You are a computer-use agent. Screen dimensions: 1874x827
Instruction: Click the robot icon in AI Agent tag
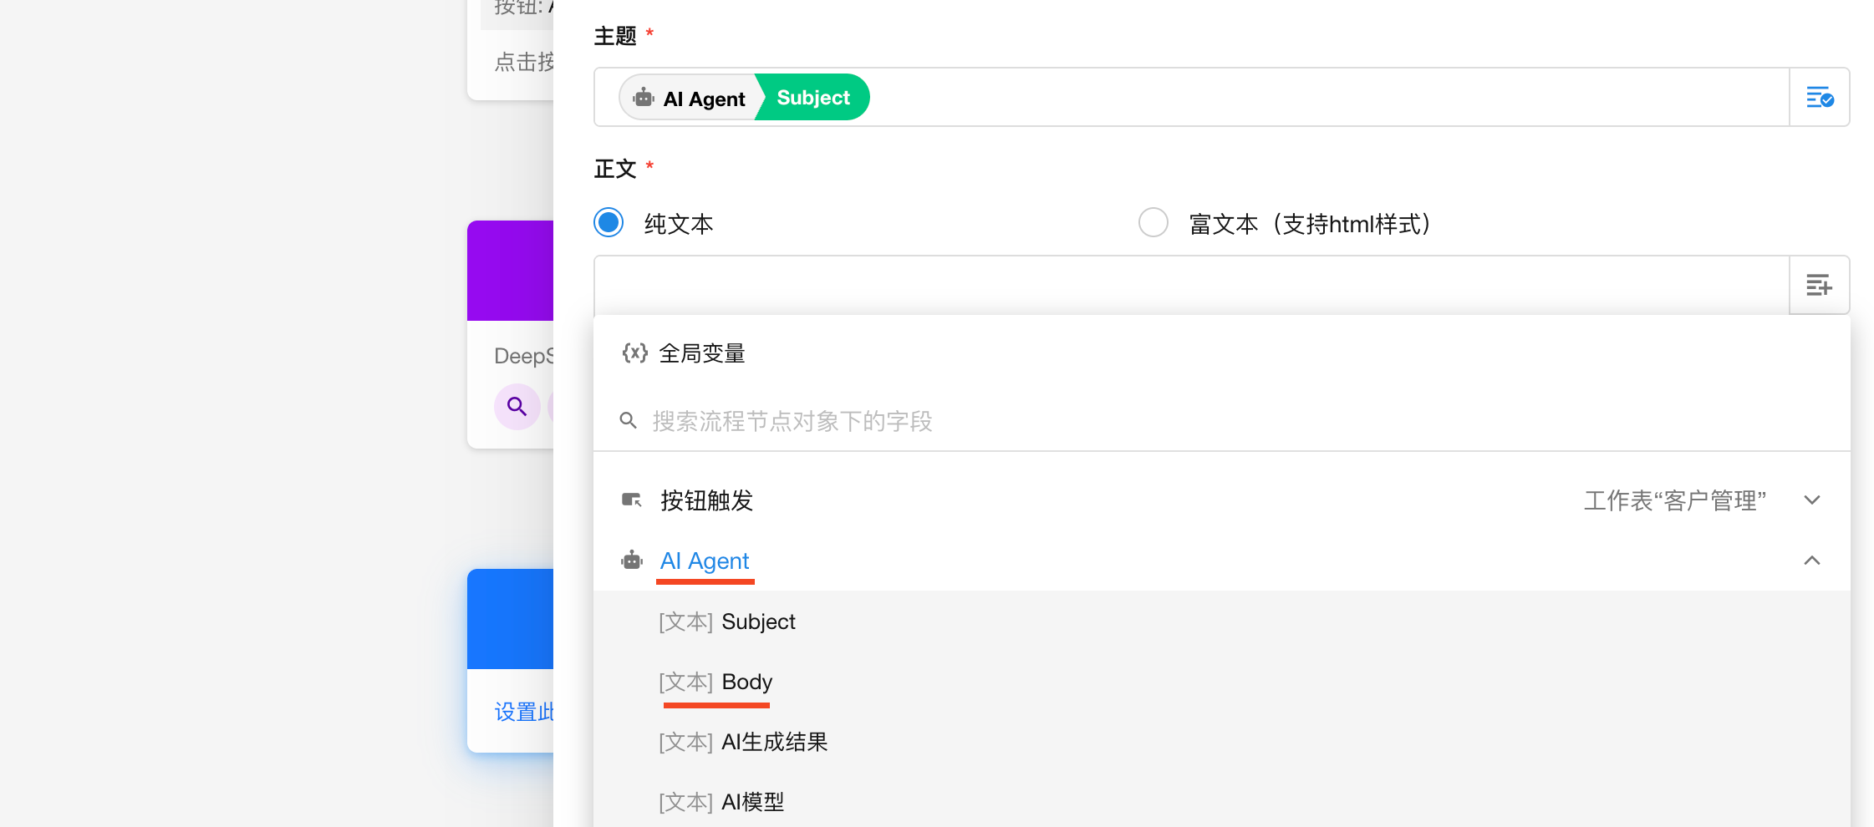point(644,98)
